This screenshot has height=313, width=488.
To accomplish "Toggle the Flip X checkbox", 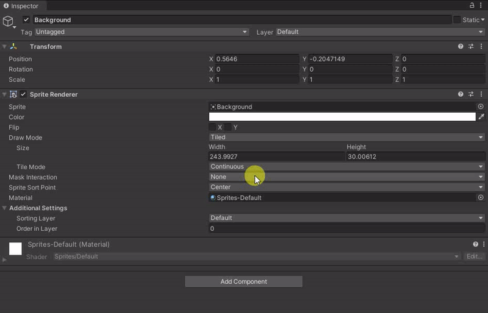I will click(x=212, y=127).
